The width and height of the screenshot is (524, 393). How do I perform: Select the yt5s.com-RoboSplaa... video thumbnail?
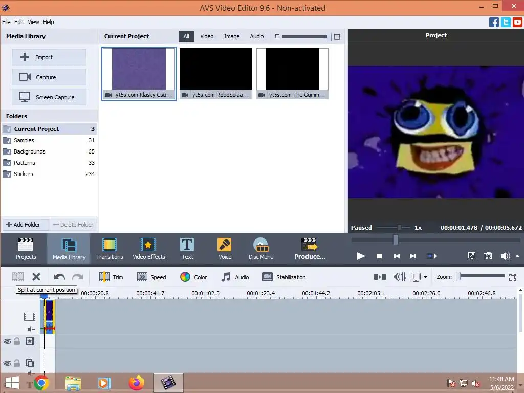point(215,74)
